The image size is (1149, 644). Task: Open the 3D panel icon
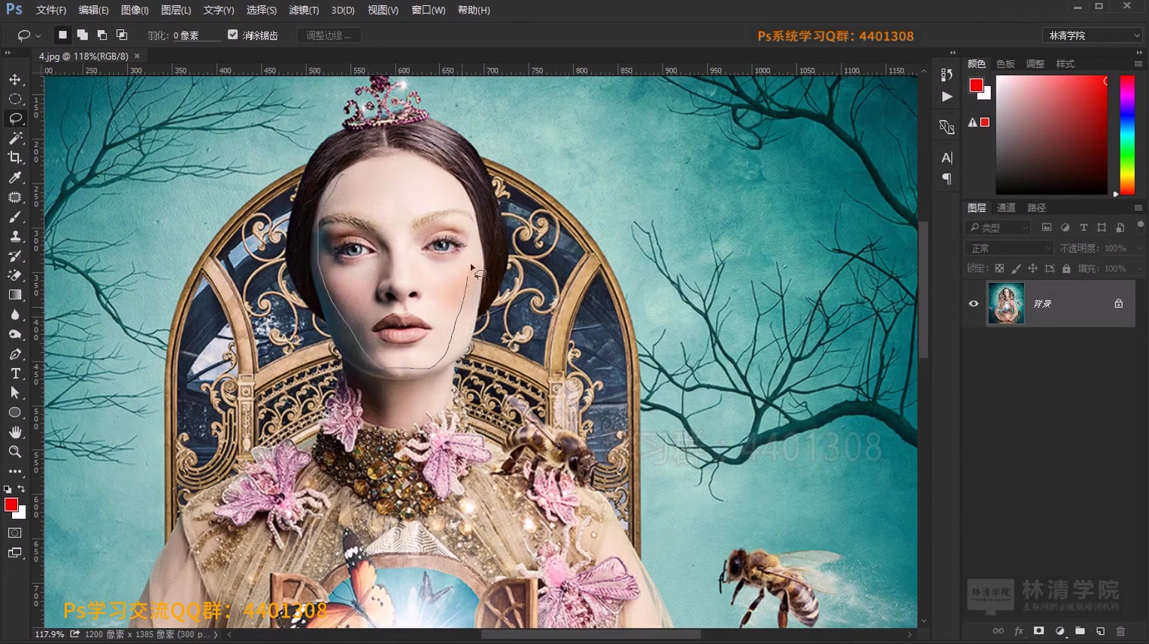(x=947, y=127)
